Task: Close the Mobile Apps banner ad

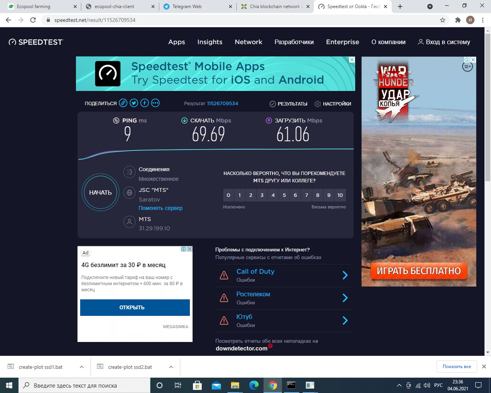Action: tap(352, 60)
